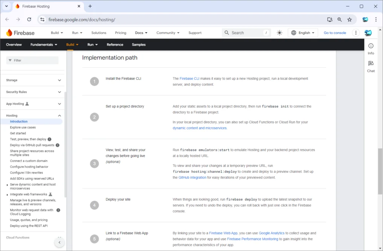The width and height of the screenshot is (383, 251).
Task: Collapse the Hosting section
Action: 59,116
